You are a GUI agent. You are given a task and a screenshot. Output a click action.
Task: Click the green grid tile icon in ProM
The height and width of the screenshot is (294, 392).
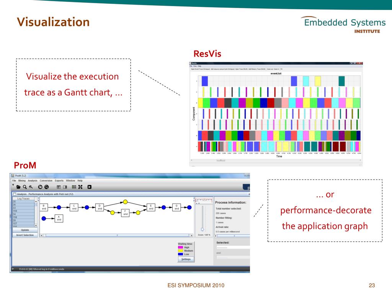[x=74, y=187]
